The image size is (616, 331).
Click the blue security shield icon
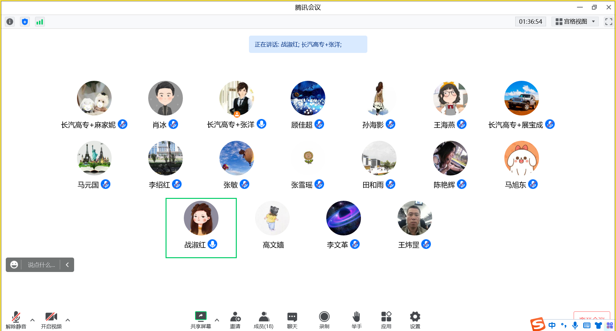tap(25, 21)
